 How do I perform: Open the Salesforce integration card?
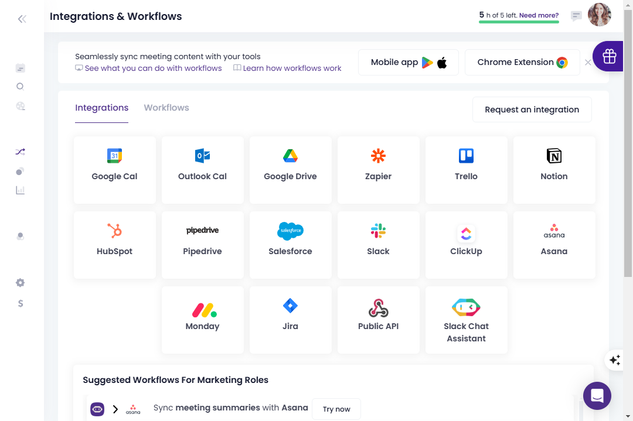(291, 245)
